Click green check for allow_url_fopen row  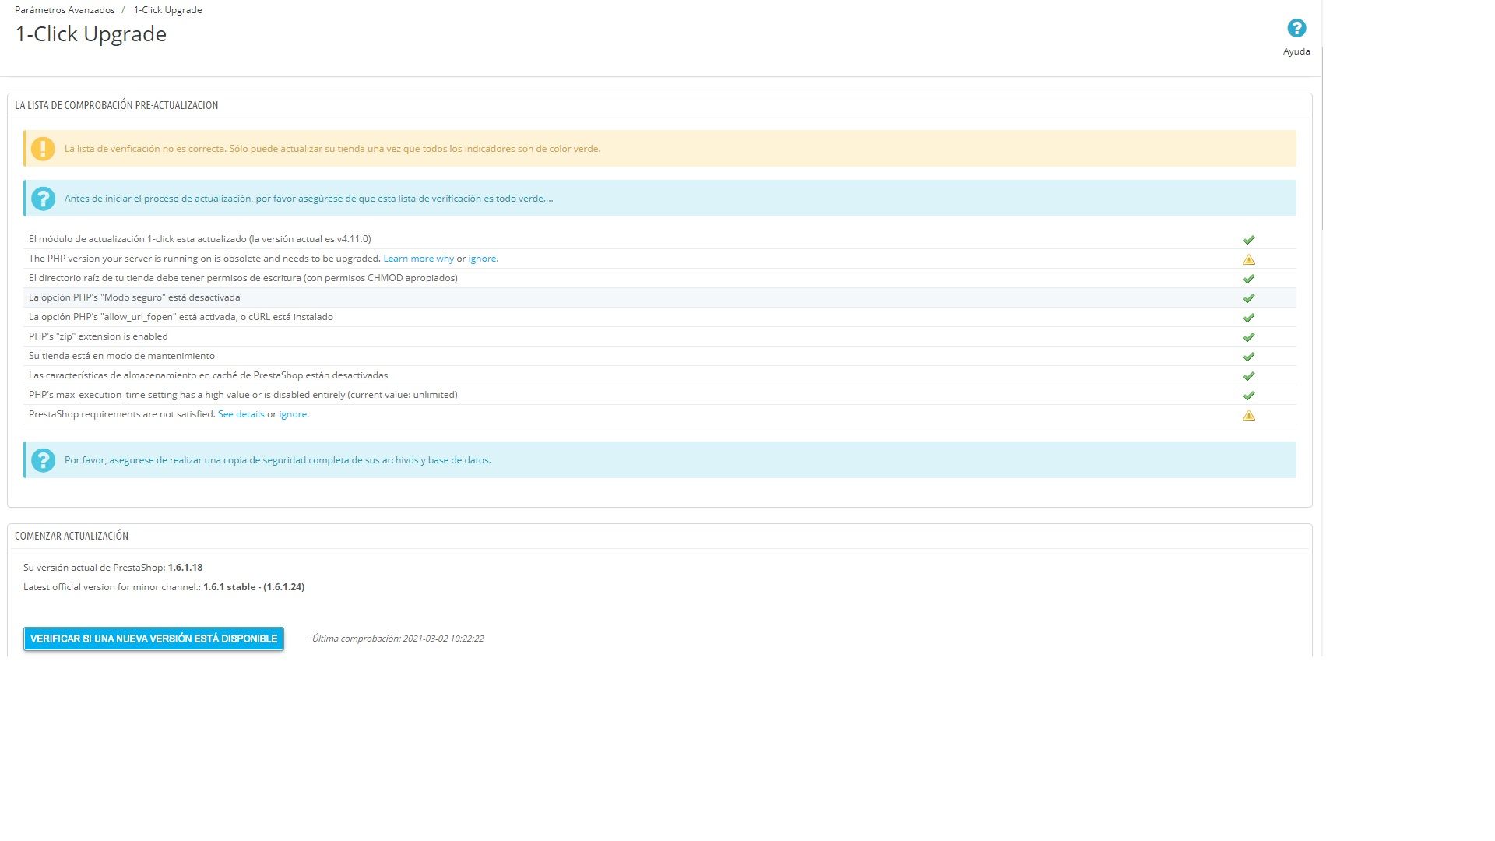[1249, 318]
